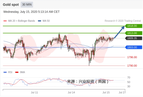Viewport: 143px width, 97px height.
Task: Click the 'Jul 14' time axis label
Action: point(71,93)
